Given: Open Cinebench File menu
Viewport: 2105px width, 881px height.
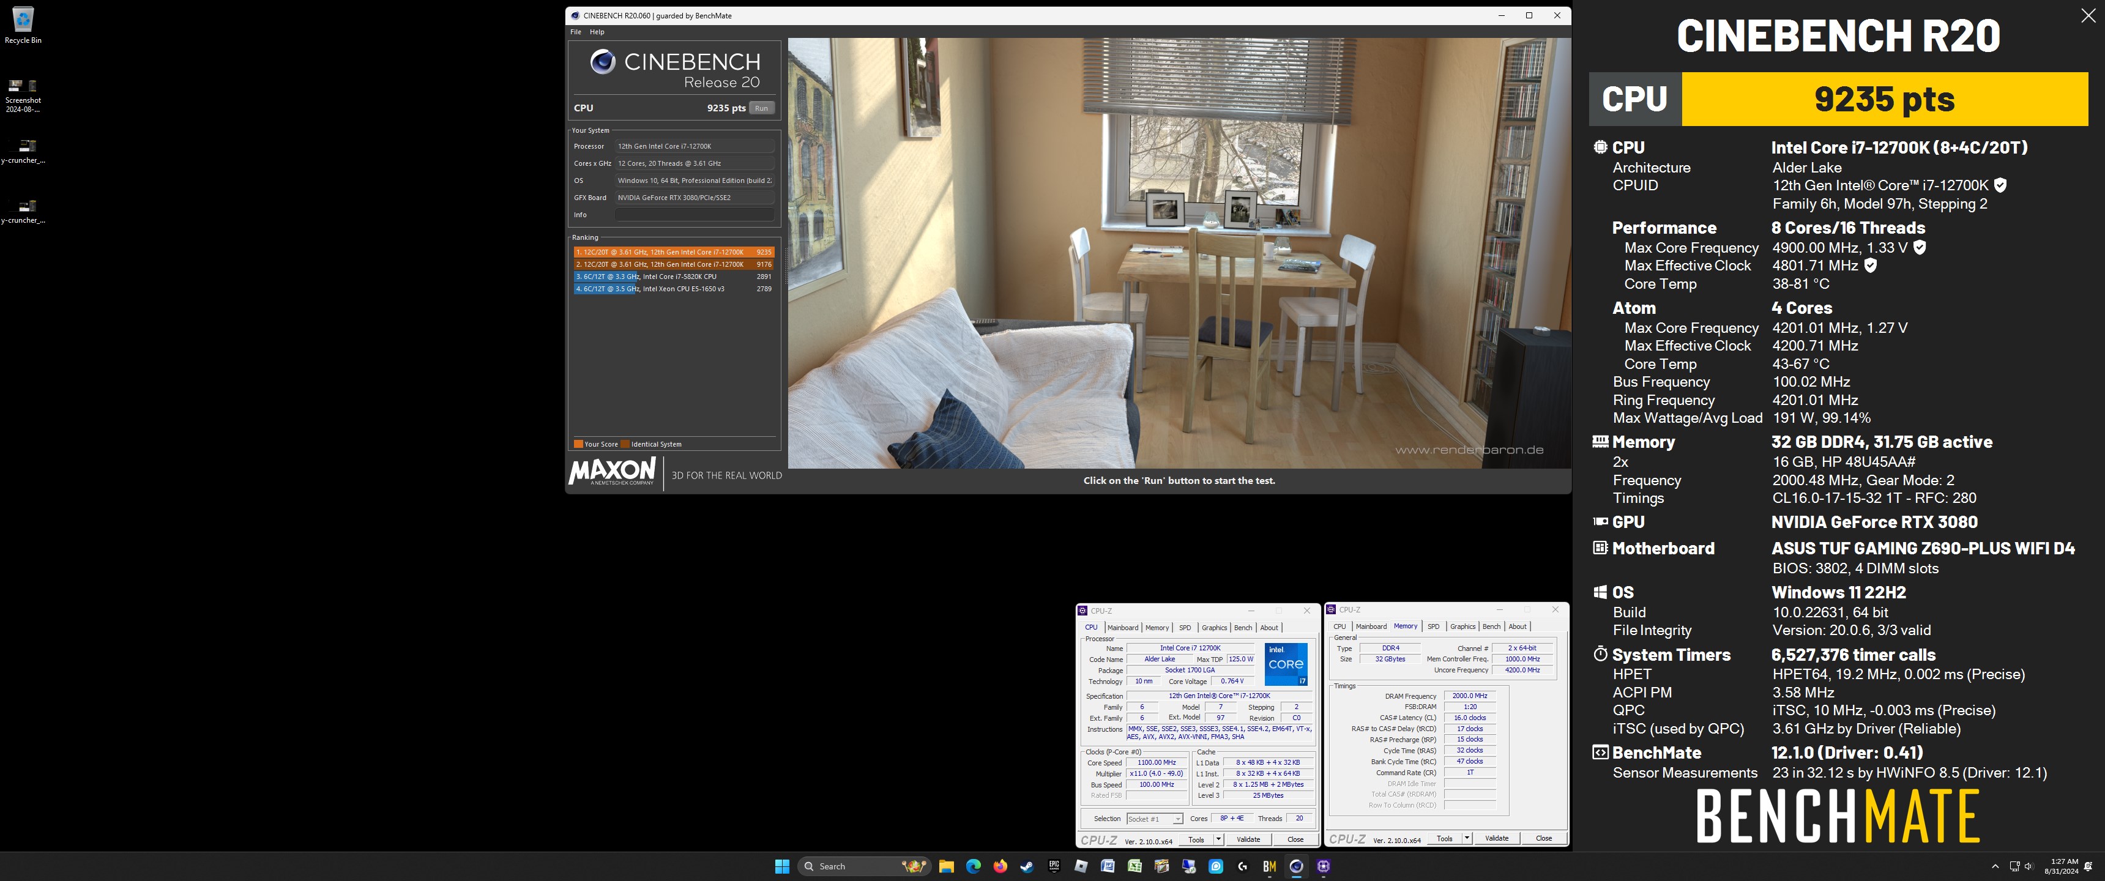Looking at the screenshot, I should [575, 32].
